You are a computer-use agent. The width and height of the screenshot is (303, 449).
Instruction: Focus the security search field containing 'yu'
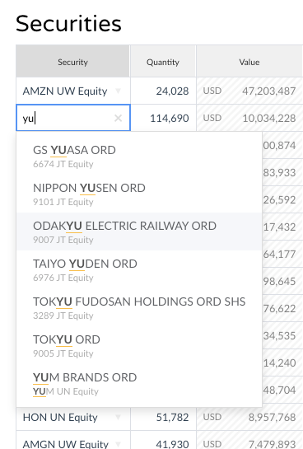73,118
